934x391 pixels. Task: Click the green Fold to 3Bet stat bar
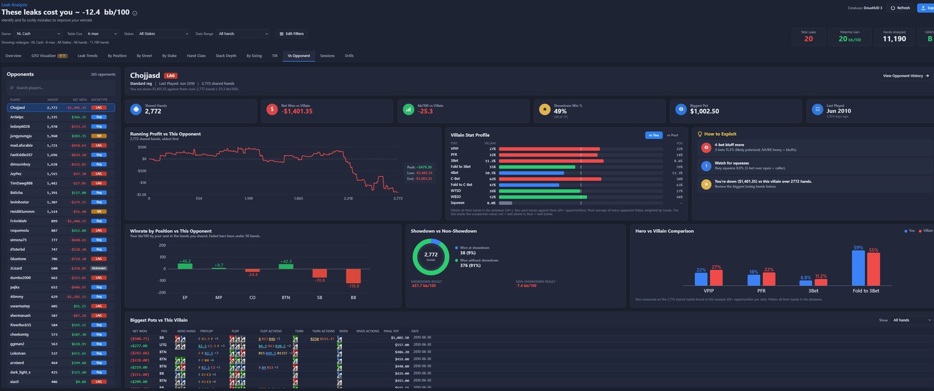(537, 167)
